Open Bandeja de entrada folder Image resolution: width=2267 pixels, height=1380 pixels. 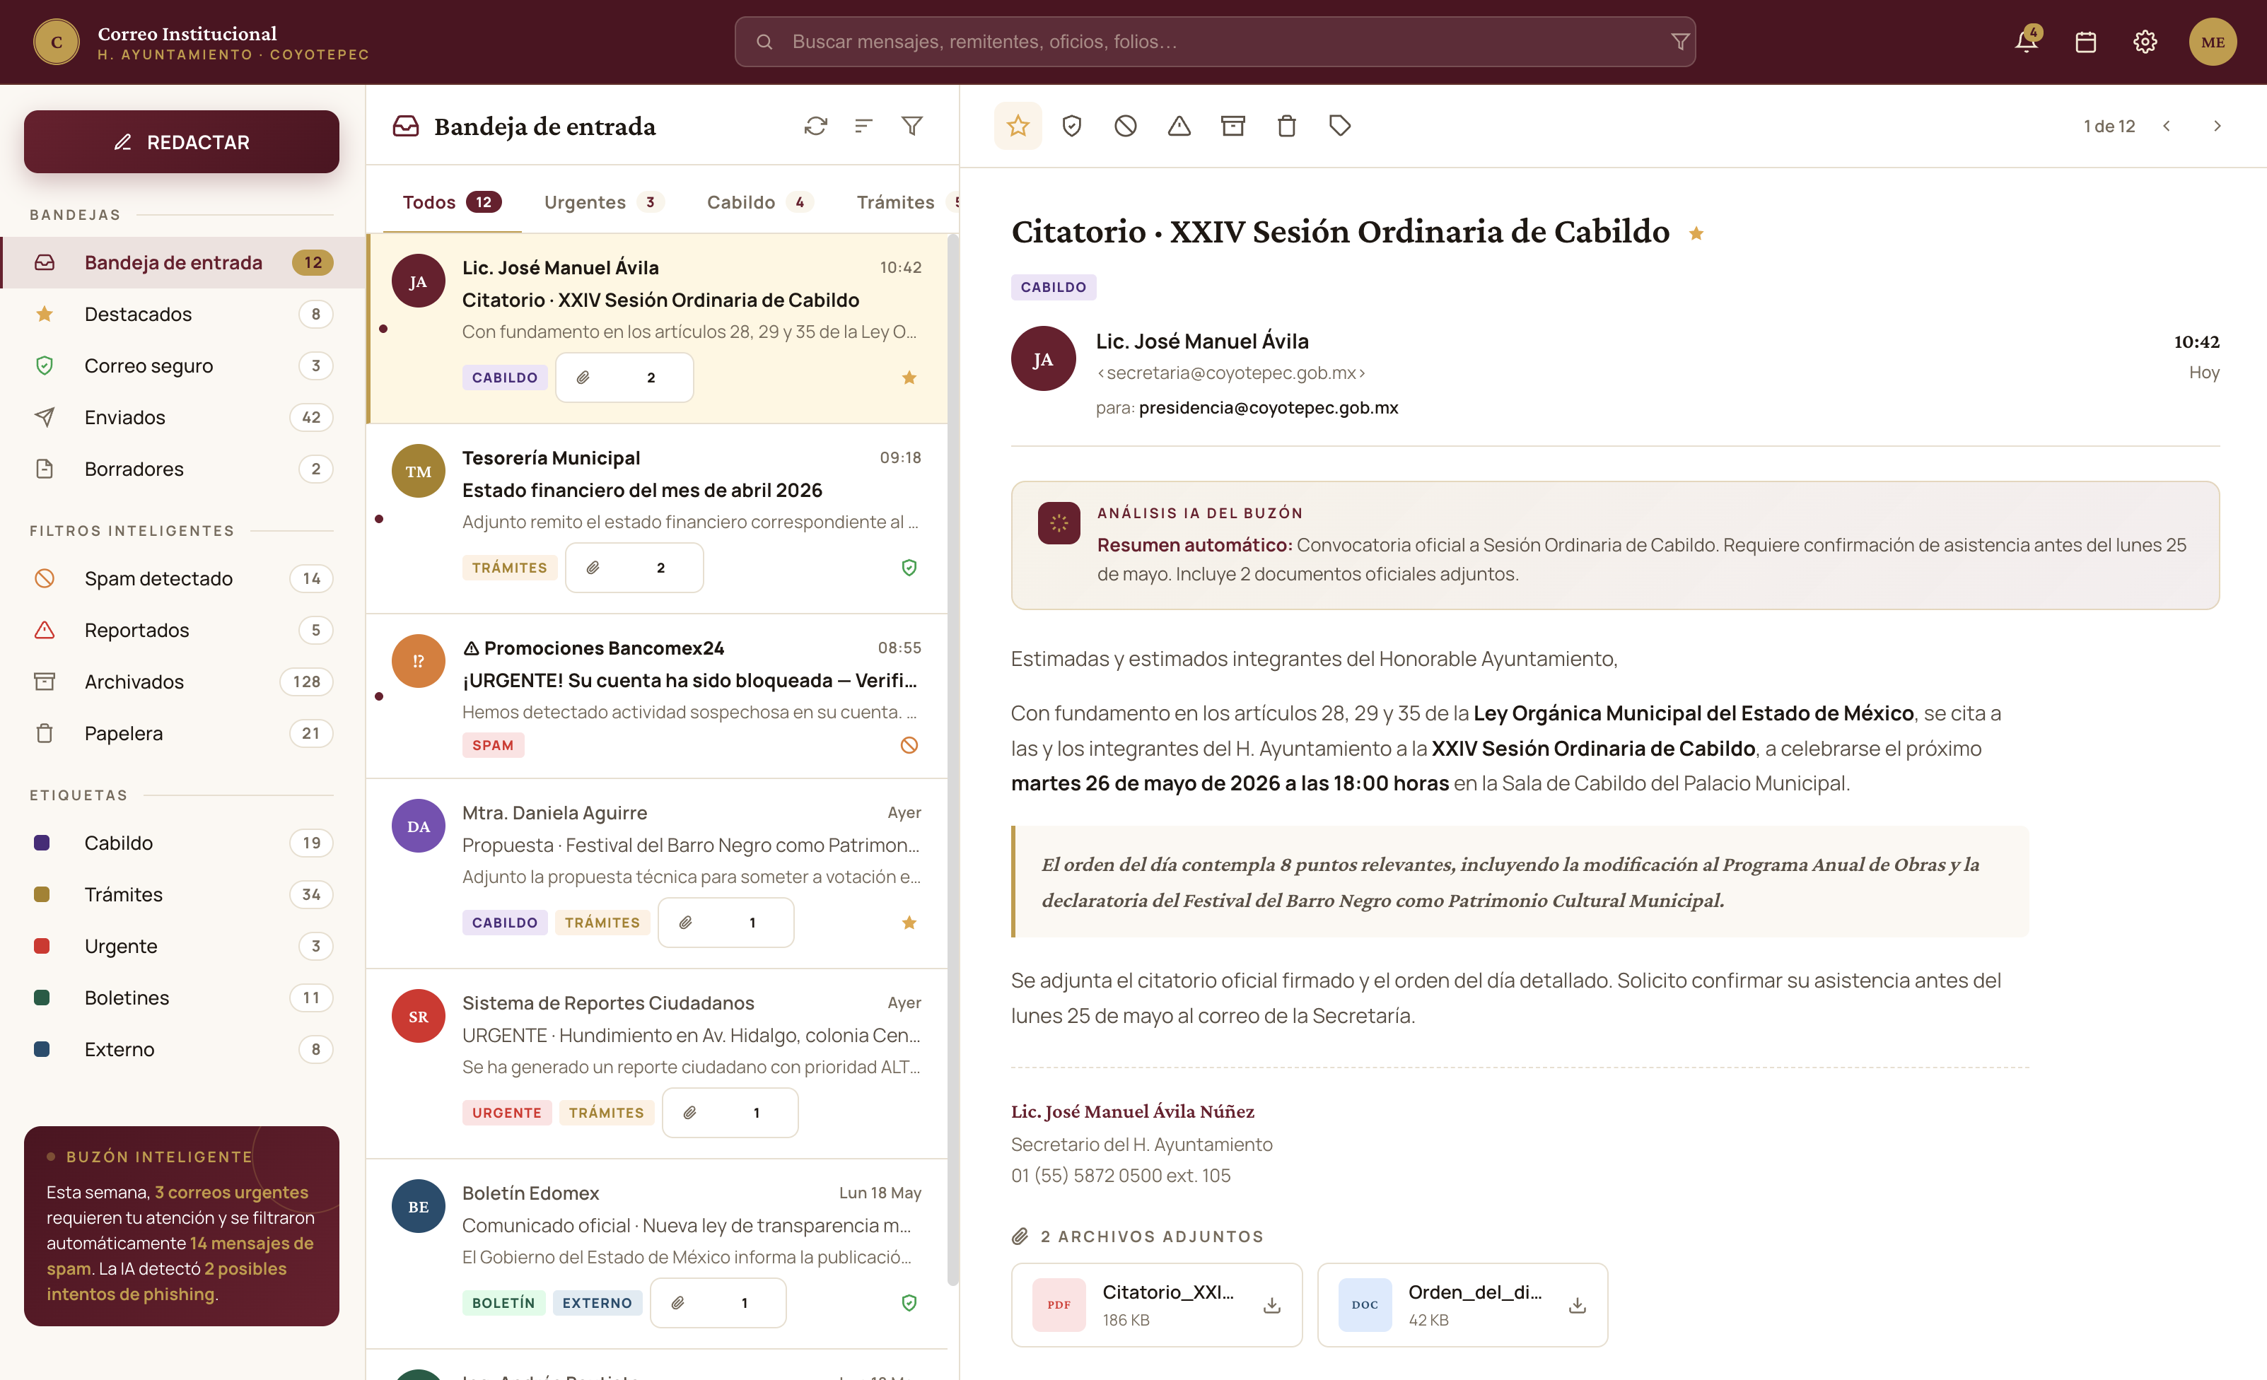(182, 263)
